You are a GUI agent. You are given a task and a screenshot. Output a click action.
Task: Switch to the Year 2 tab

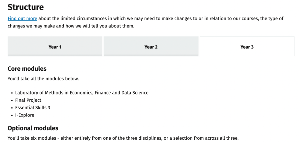(151, 47)
